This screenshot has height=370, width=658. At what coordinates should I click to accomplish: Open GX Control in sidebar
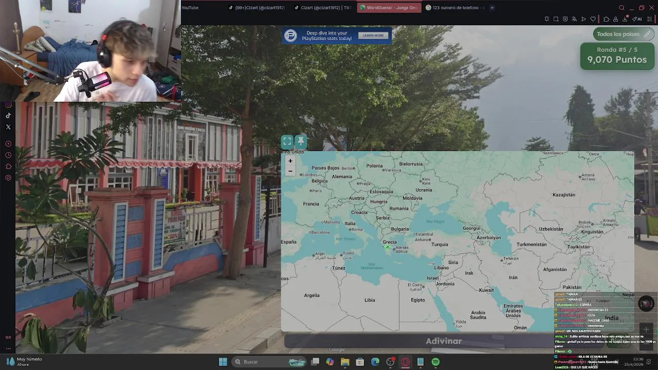pos(8,337)
